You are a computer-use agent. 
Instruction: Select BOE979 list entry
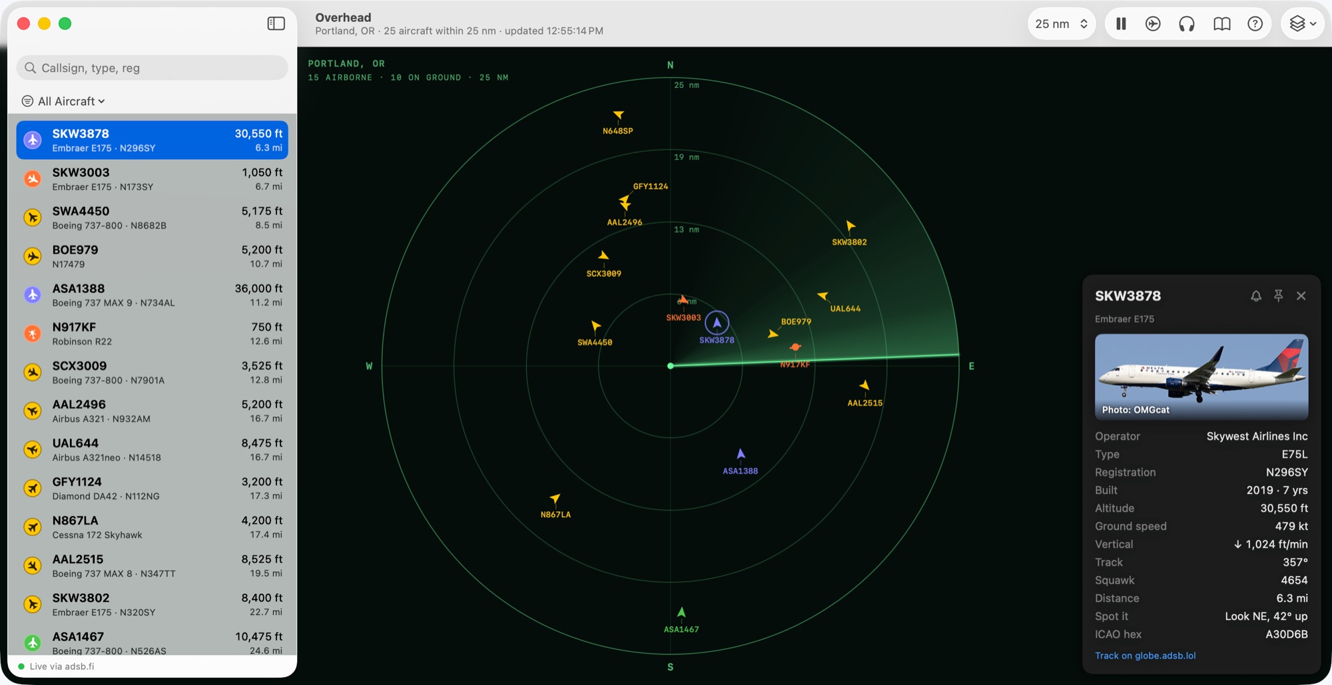(x=152, y=256)
